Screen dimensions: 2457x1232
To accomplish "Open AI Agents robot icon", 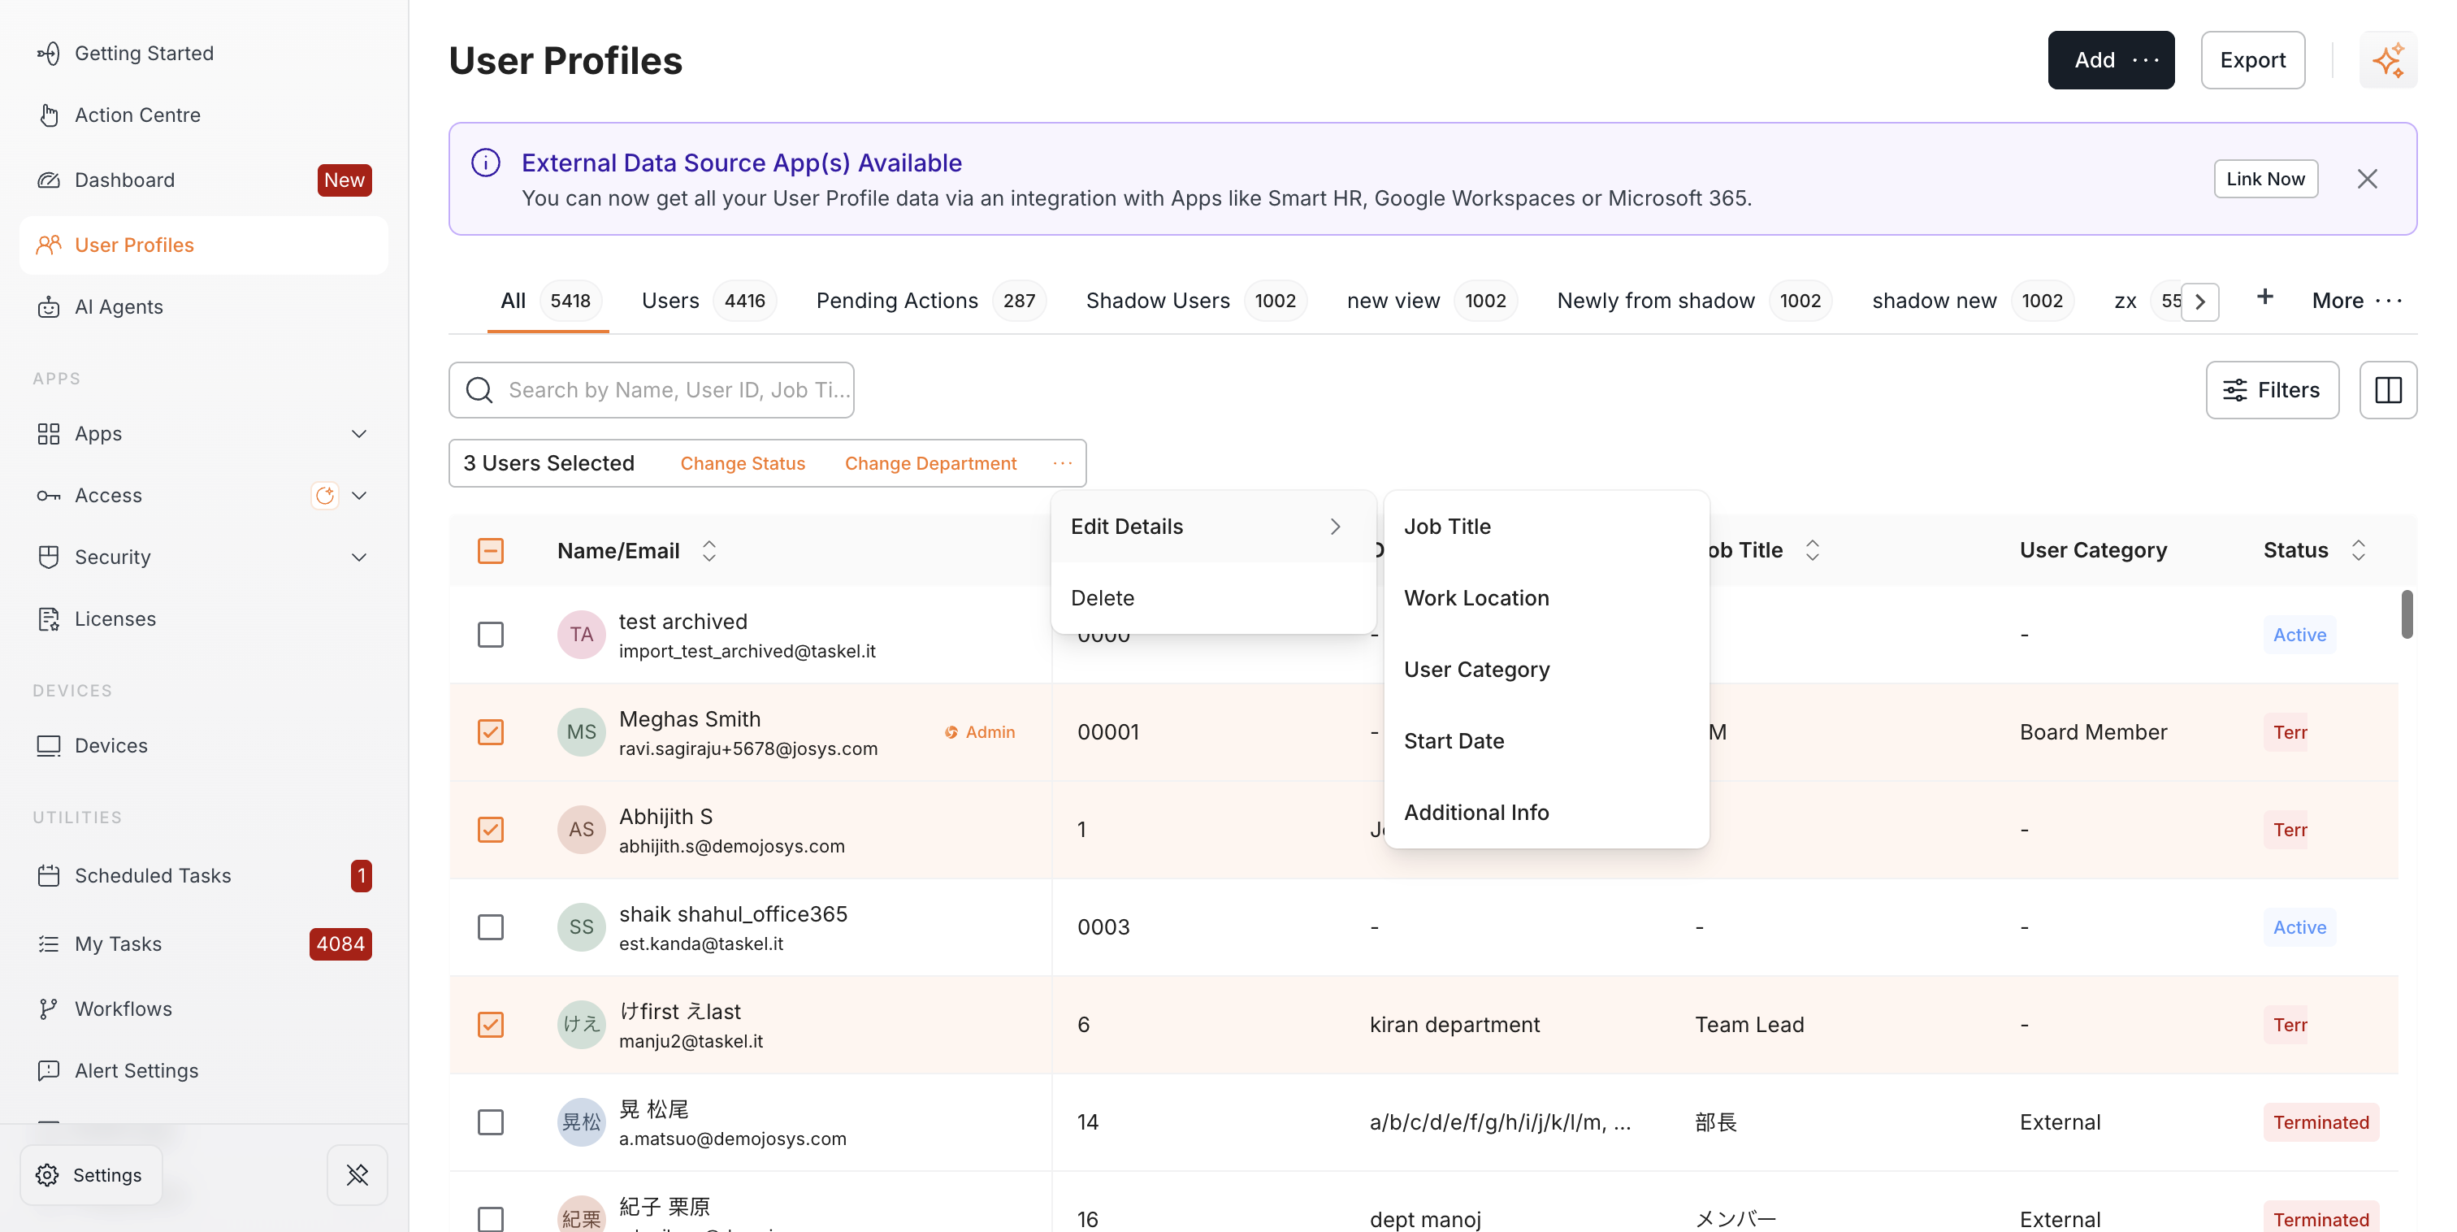I will (49, 307).
